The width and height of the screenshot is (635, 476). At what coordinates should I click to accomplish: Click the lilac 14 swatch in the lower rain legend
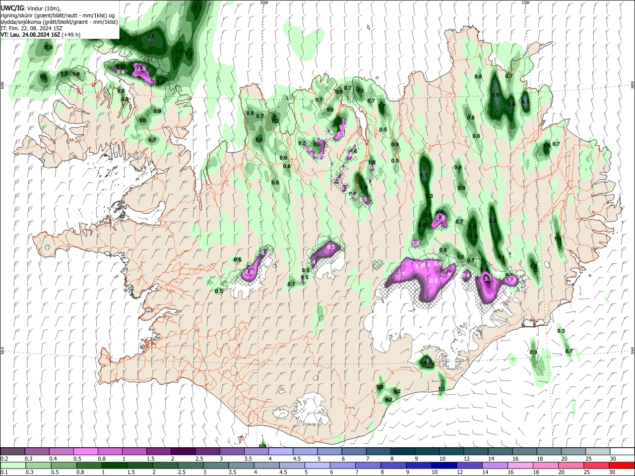[495, 465]
